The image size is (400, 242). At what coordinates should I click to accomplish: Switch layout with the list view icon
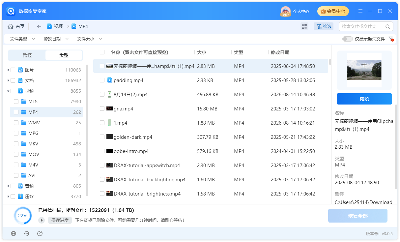tap(304, 26)
